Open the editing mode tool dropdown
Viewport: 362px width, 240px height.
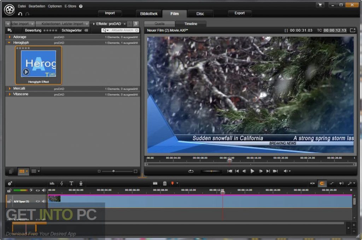click(x=354, y=183)
